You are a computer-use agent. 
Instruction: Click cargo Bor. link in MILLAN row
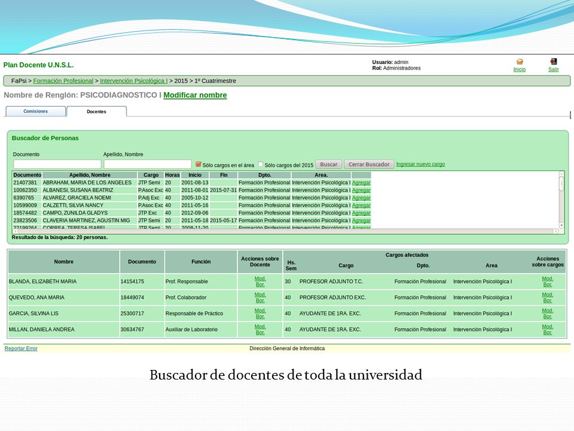click(x=547, y=332)
